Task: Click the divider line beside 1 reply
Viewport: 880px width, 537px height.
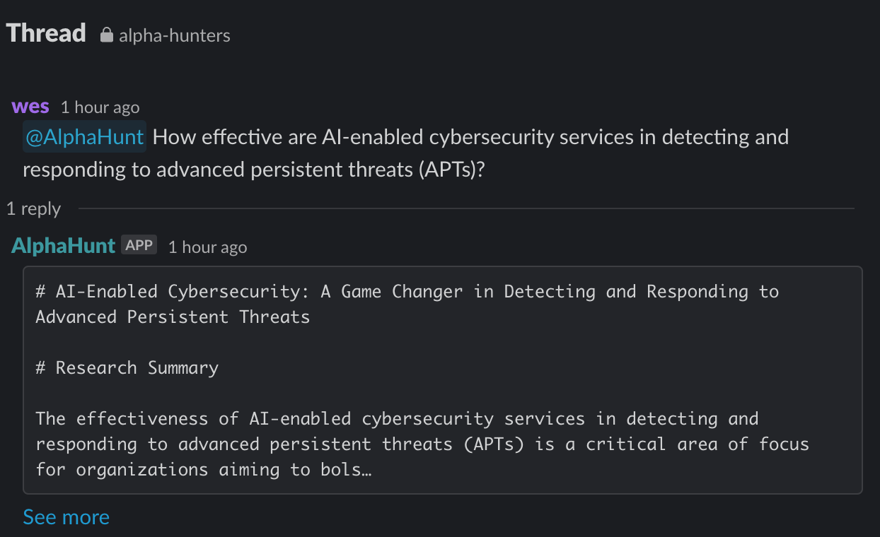Action: [466, 208]
